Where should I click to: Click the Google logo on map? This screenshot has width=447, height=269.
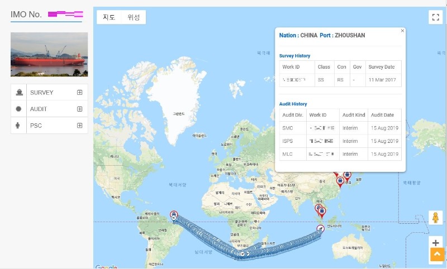[106, 267]
